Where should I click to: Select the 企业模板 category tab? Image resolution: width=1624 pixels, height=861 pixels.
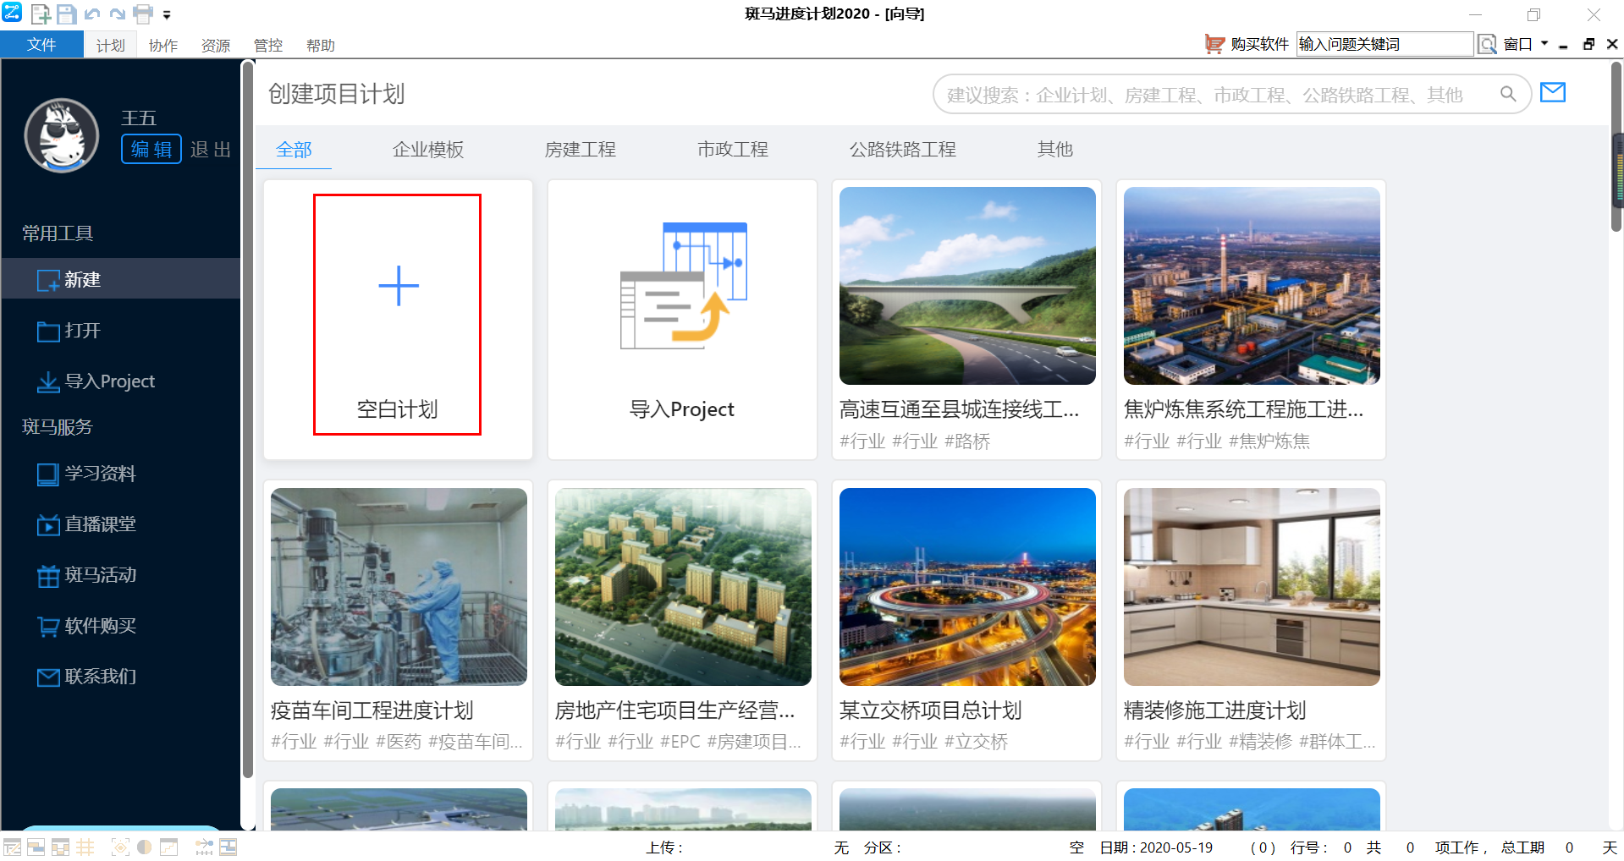(x=428, y=150)
